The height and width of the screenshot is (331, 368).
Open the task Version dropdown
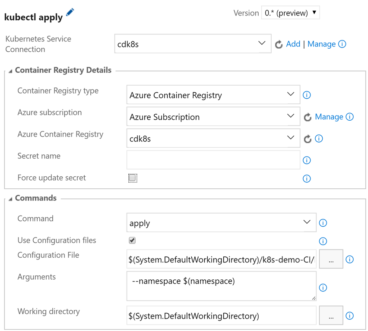pos(290,13)
